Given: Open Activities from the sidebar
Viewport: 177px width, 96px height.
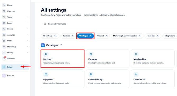Looking at the screenshot, I should [x=11, y=59].
